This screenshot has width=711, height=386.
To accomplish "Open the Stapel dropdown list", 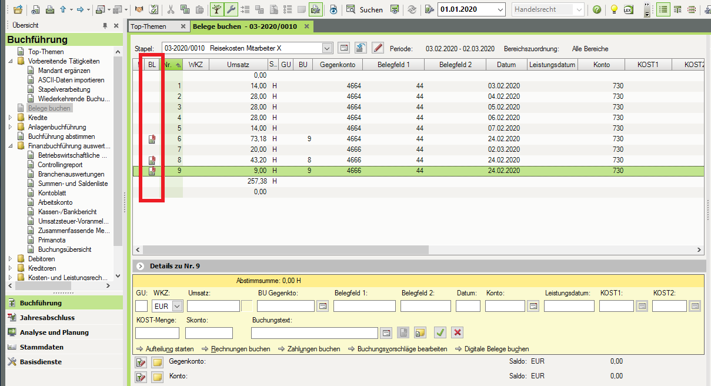I will click(x=327, y=48).
